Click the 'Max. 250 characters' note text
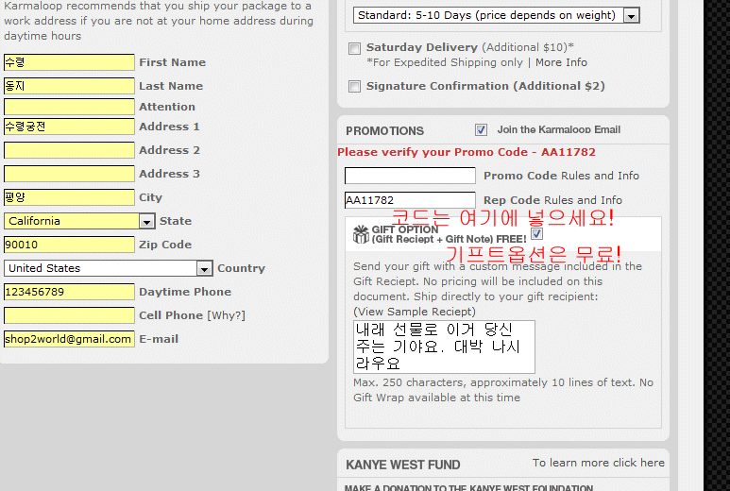730x491 pixels. point(503,390)
